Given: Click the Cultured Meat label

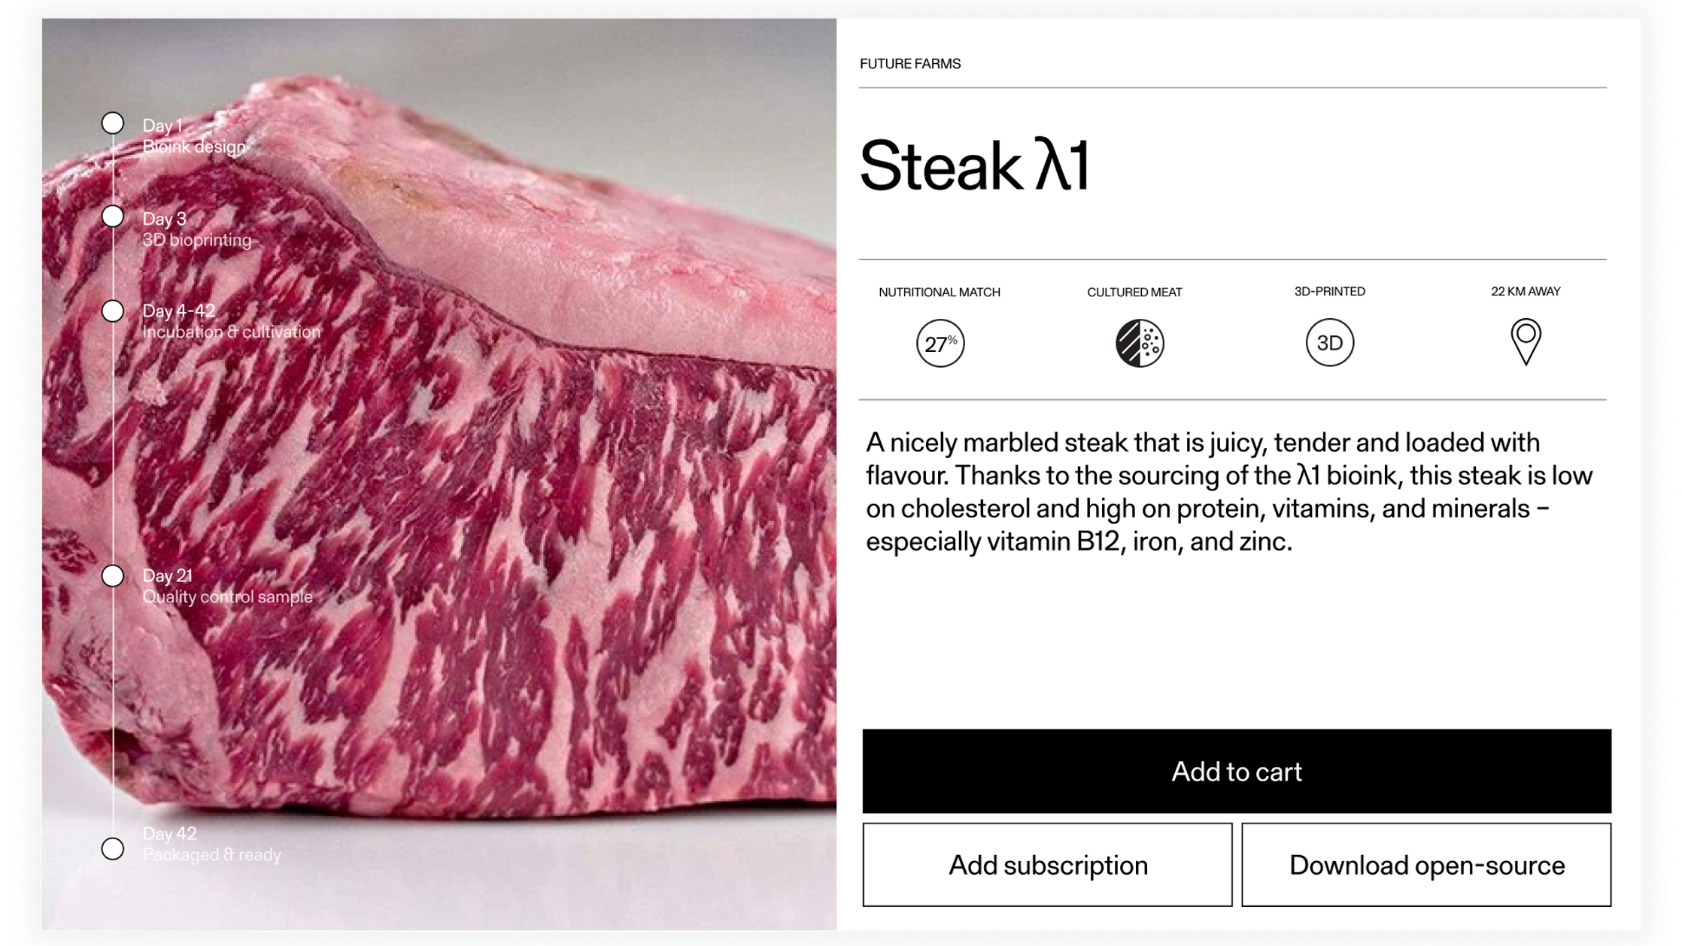Looking at the screenshot, I should point(1134,293).
